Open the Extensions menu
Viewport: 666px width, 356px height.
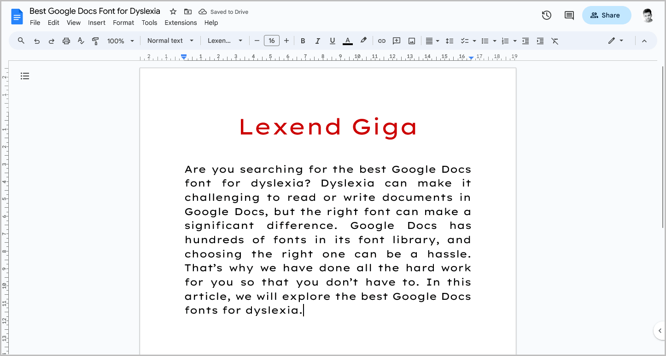click(x=181, y=23)
